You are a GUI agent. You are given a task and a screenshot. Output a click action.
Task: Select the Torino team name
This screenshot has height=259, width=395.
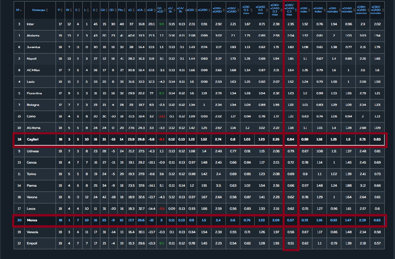coord(31,174)
